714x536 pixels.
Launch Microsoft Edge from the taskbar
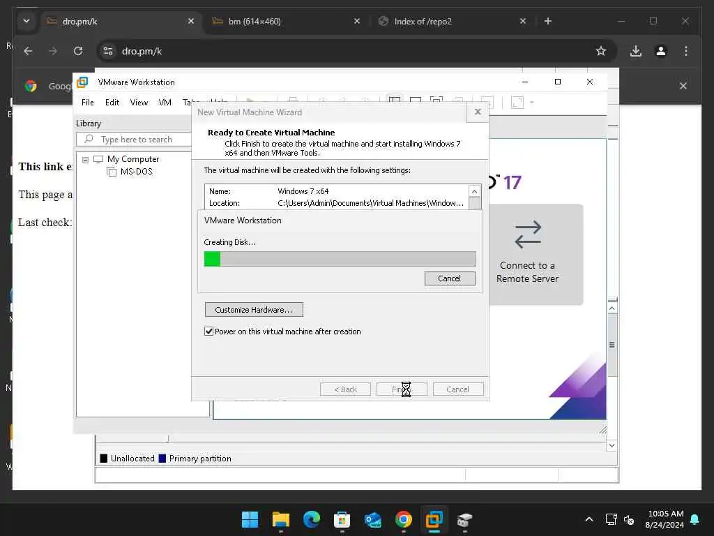coord(312,519)
